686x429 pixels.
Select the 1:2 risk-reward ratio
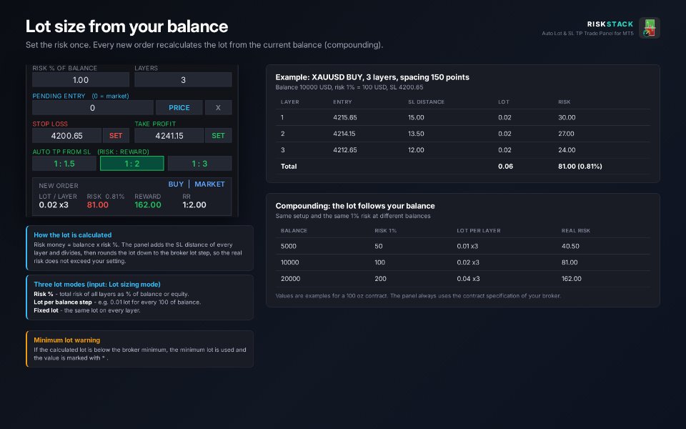(x=132, y=164)
